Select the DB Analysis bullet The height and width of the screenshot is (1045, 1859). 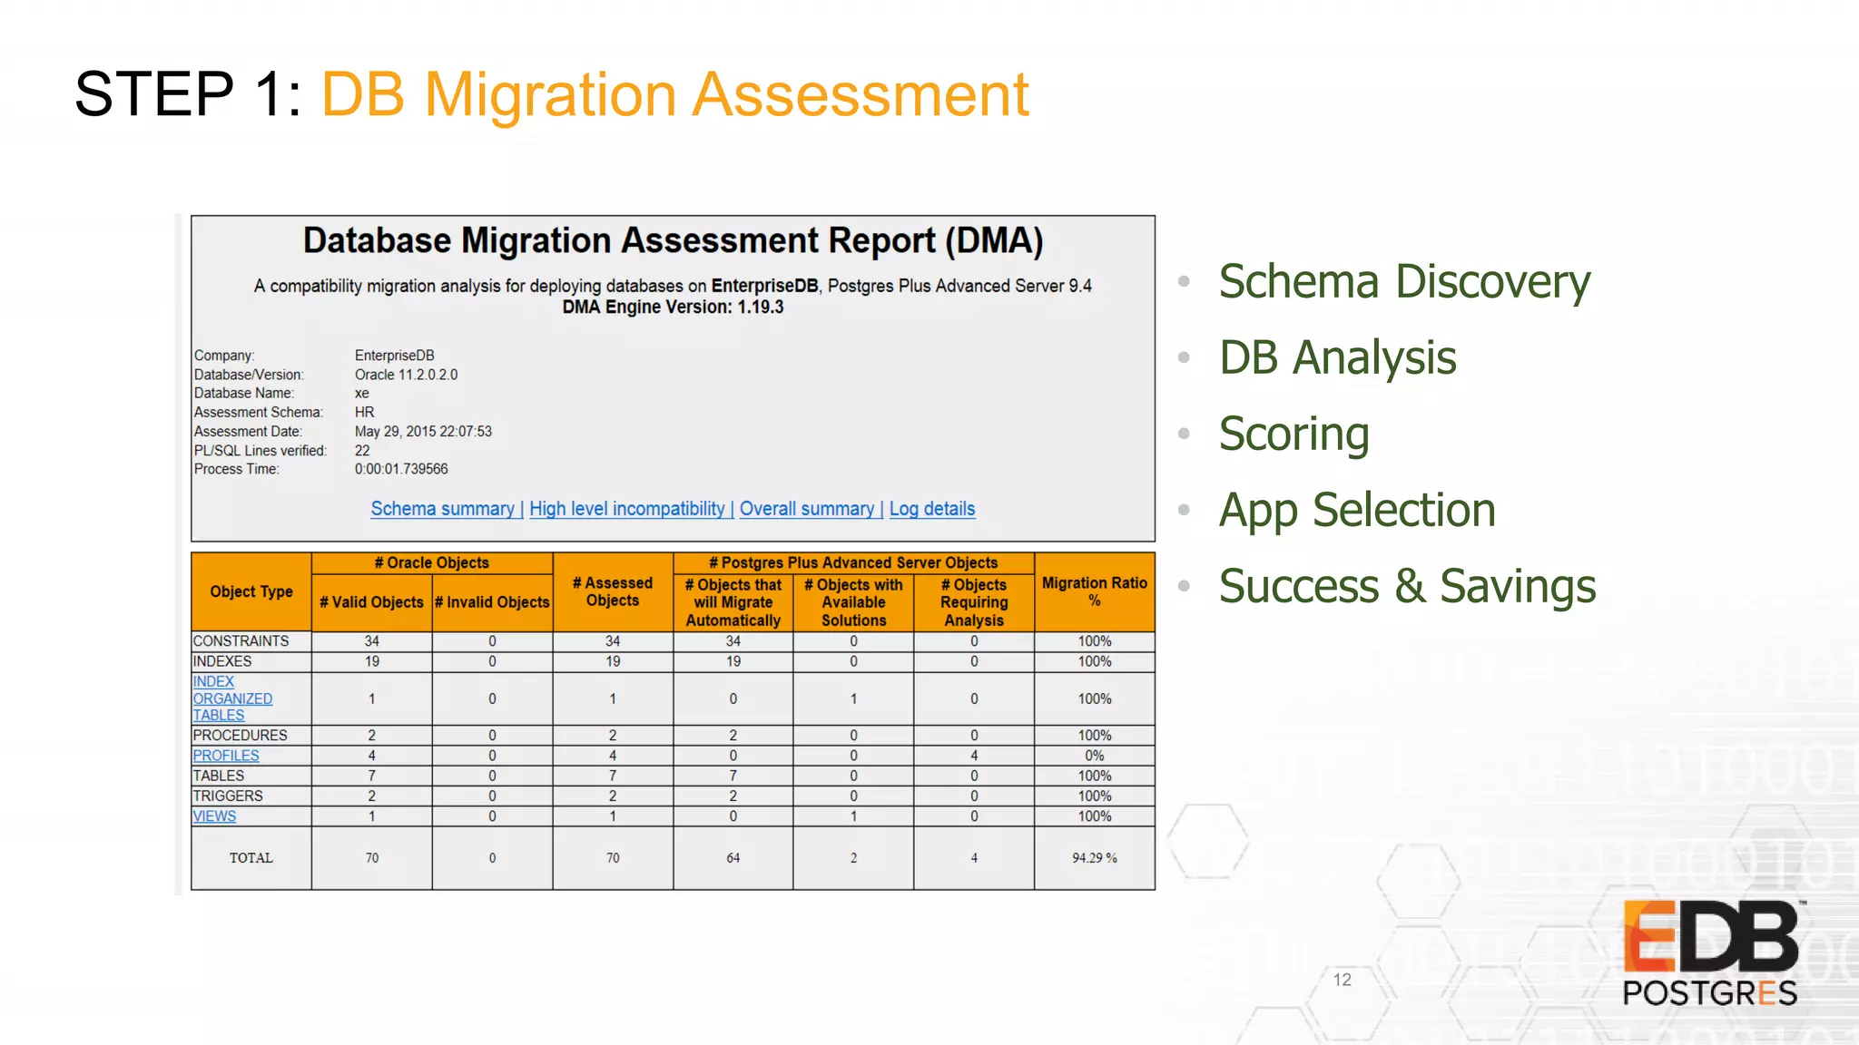pyautogui.click(x=1337, y=357)
